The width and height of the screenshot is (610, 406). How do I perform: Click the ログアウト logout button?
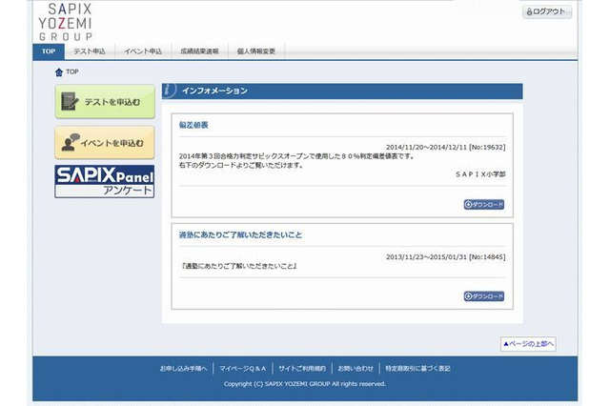(x=546, y=11)
